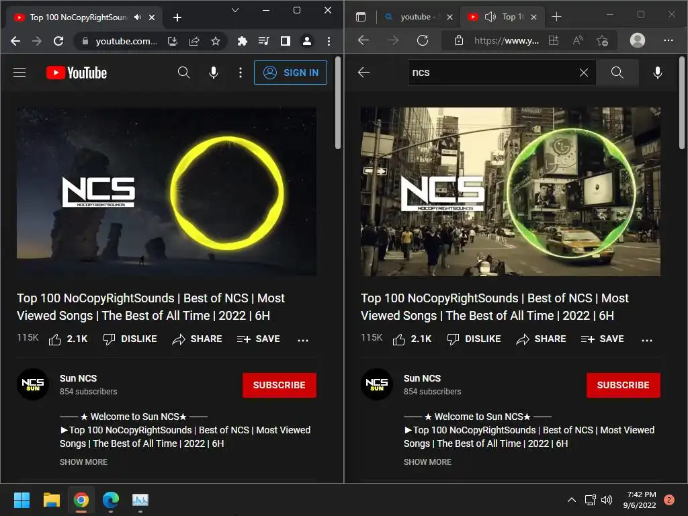Open the Sun NCS channel avatar in Chrome

(33, 384)
